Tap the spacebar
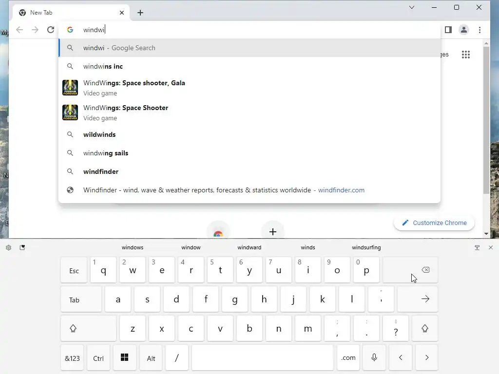 coord(263,358)
